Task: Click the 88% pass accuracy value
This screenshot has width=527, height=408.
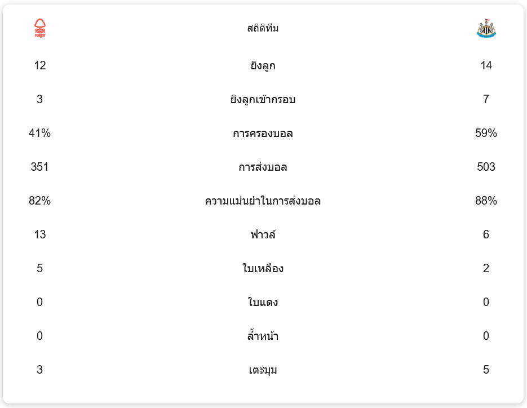Action: 486,201
